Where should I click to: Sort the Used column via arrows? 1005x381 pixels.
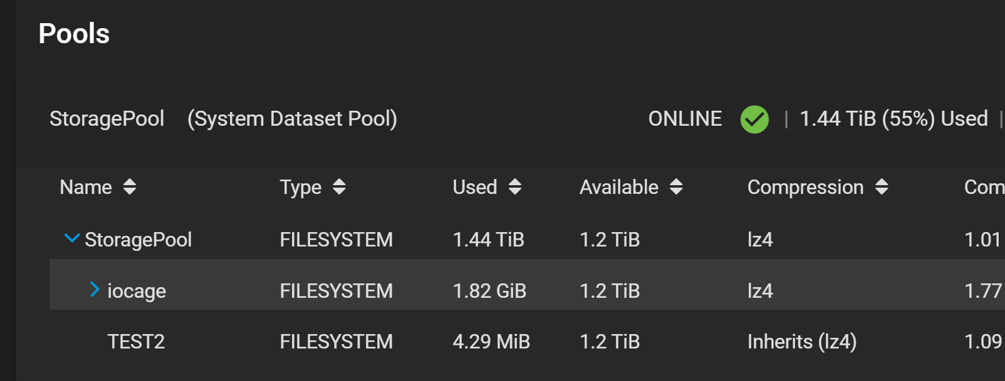pos(515,186)
